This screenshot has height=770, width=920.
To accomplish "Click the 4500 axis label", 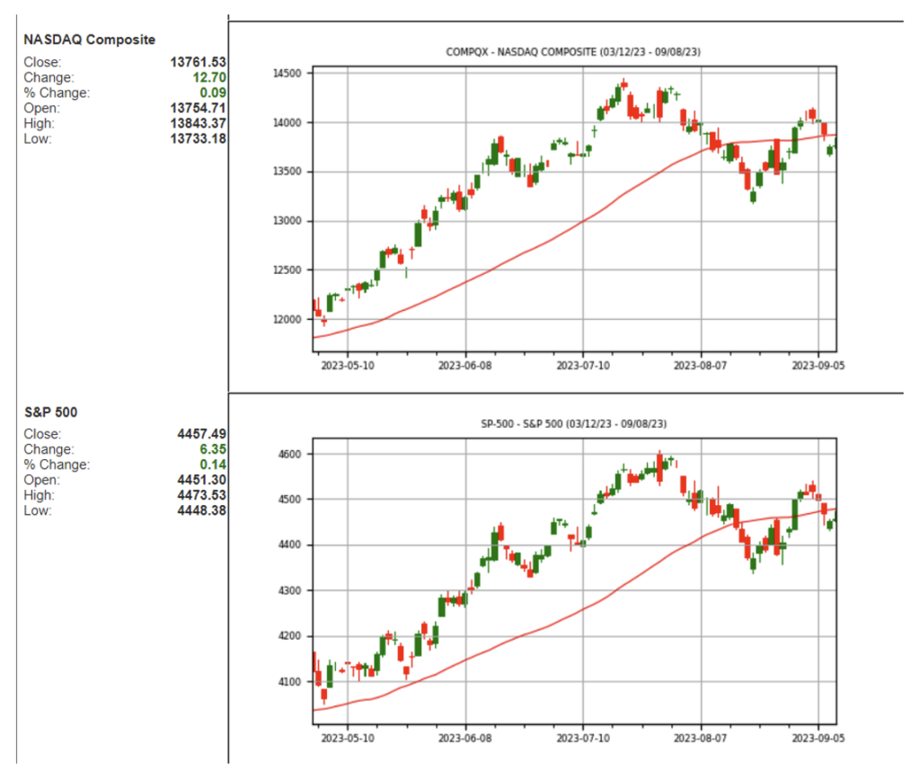I will tap(290, 500).
